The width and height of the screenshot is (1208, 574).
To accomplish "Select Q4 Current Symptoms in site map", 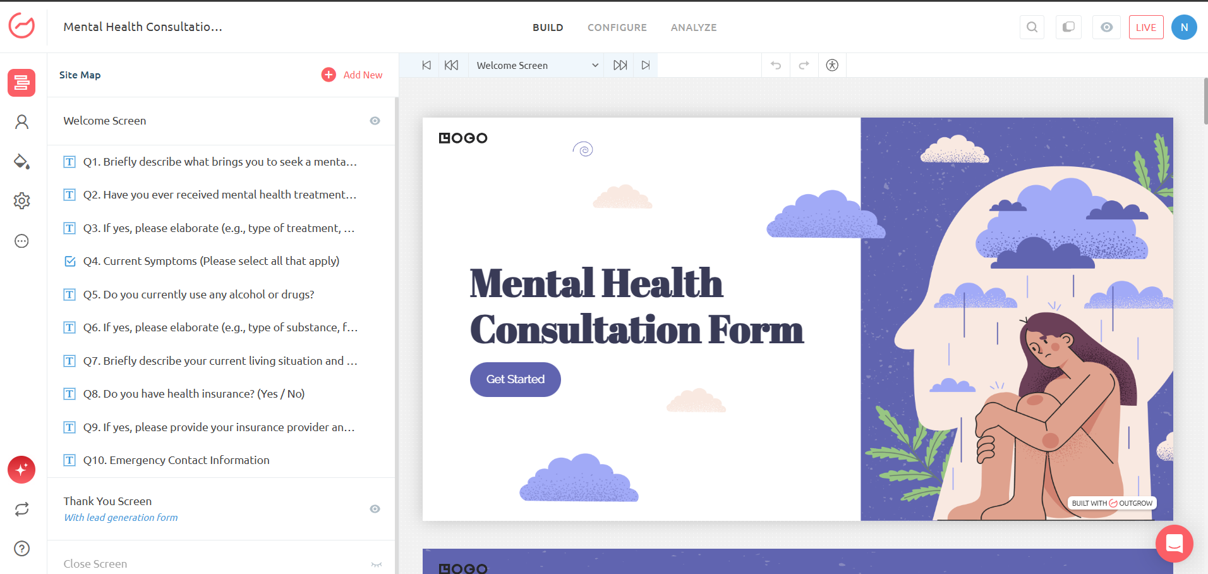I will [211, 261].
